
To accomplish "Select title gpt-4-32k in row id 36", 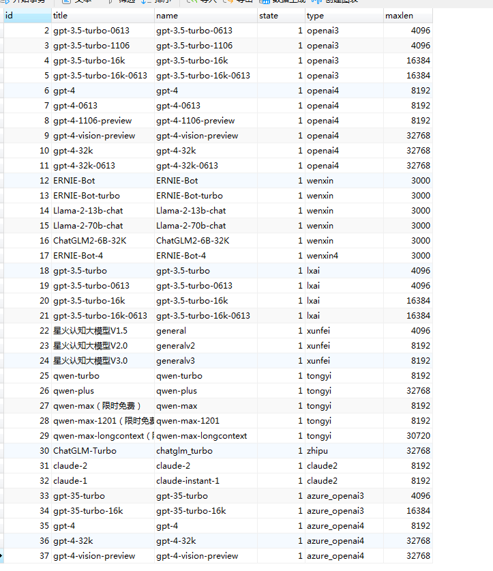I will (103, 541).
